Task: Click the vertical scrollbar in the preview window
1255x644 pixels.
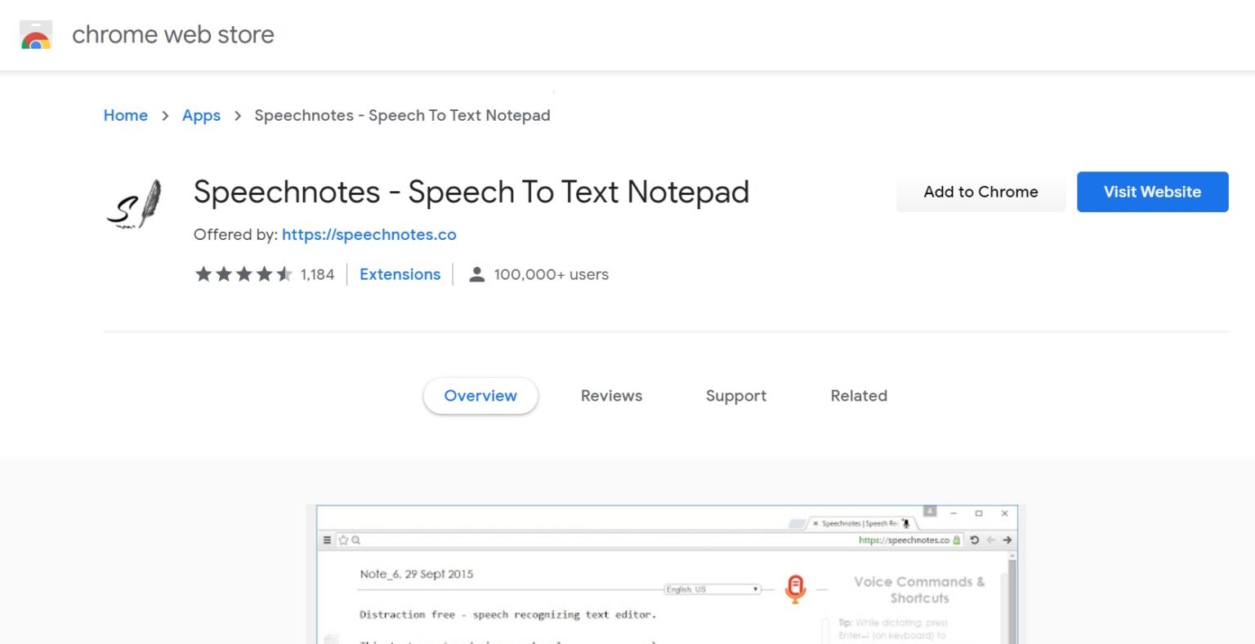Action: point(1013,597)
